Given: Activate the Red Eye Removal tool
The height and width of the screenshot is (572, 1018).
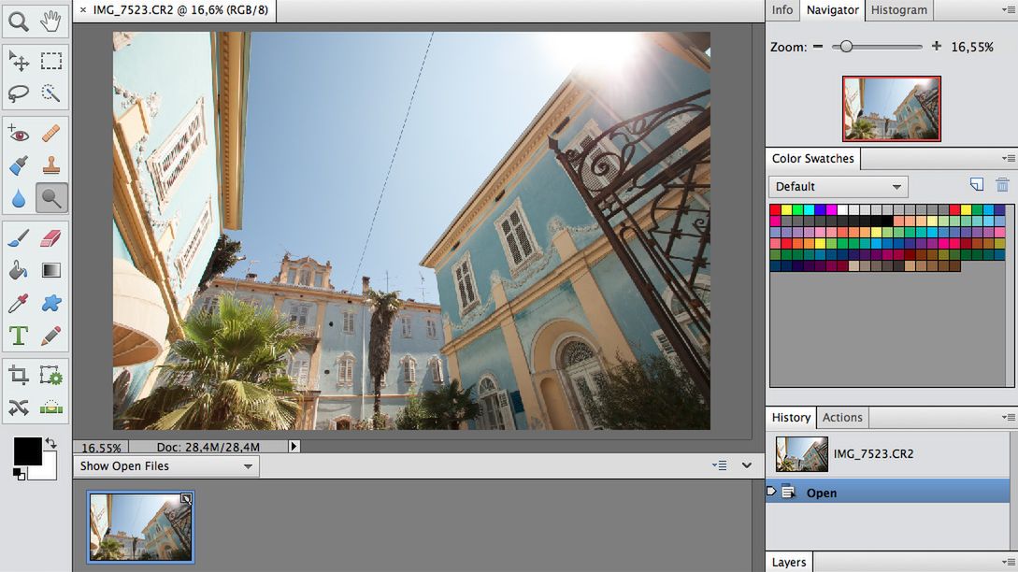Looking at the screenshot, I should pos(19,132).
